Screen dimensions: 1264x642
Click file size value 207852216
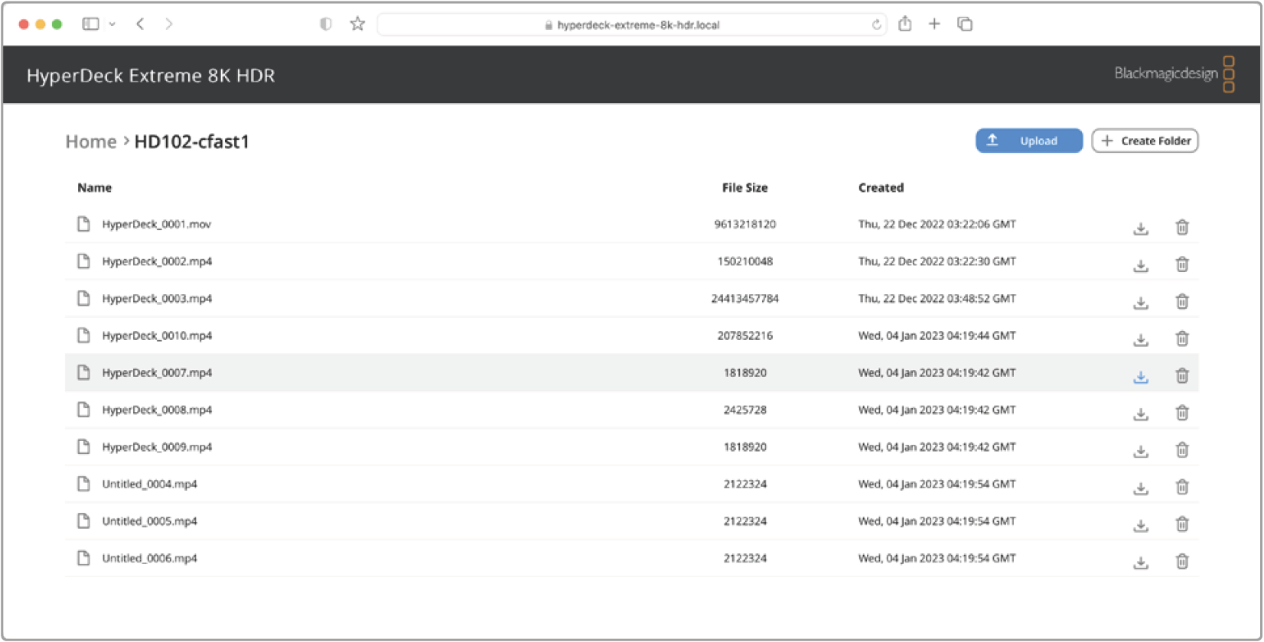click(745, 336)
